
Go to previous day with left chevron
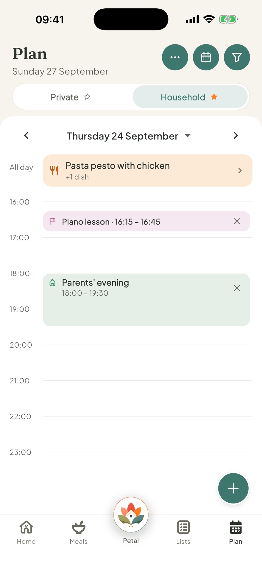point(26,136)
